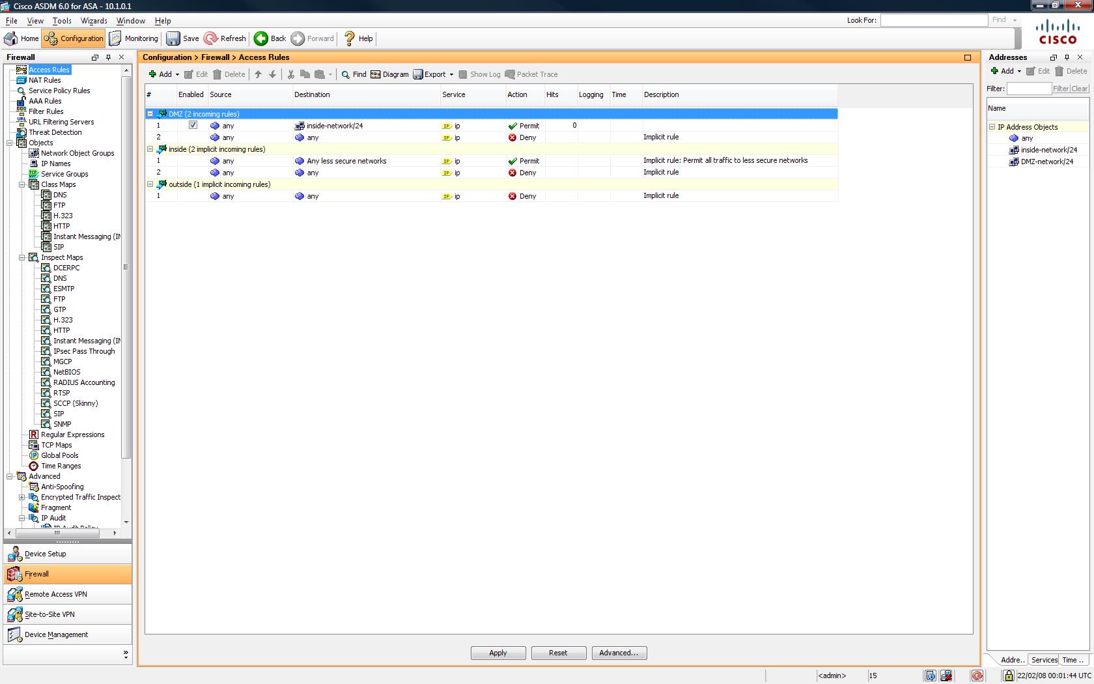The height and width of the screenshot is (684, 1094).
Task: Select DMZ-network/24 address object
Action: (1047, 162)
